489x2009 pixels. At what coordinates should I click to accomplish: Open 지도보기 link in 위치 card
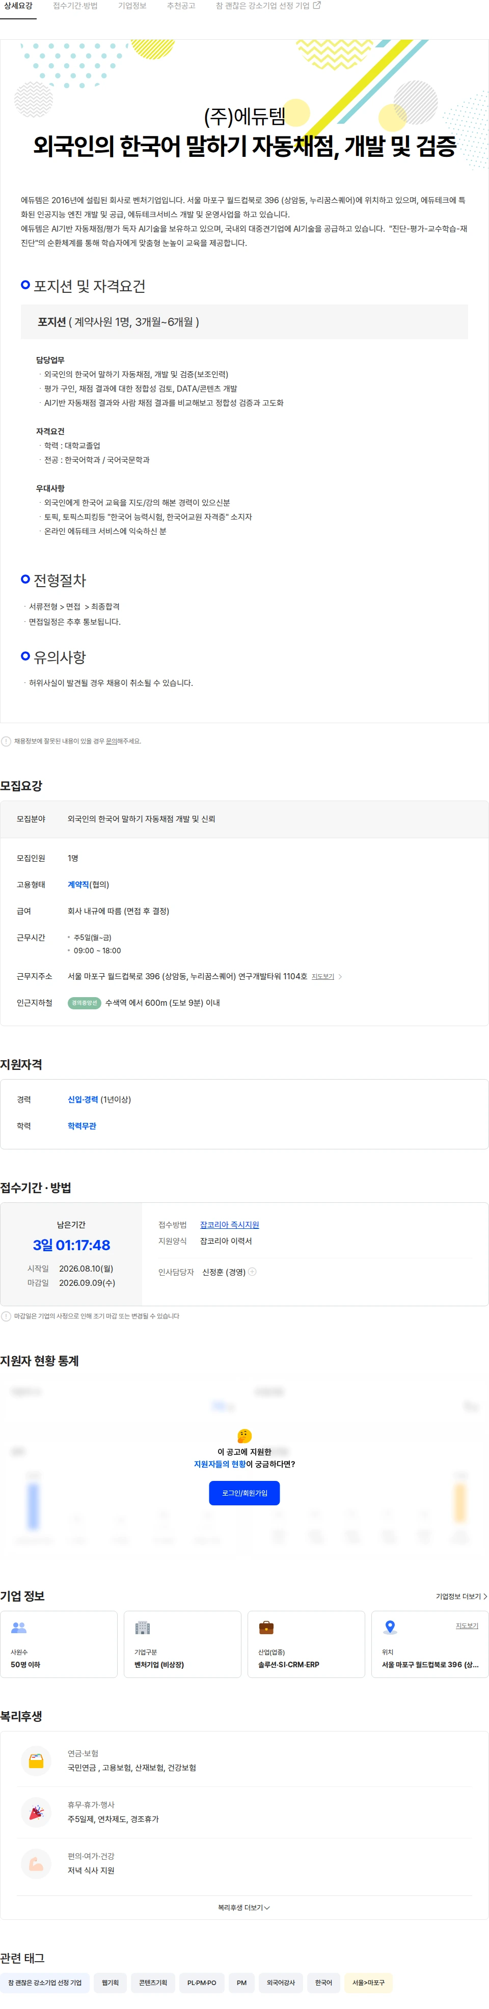click(467, 1626)
